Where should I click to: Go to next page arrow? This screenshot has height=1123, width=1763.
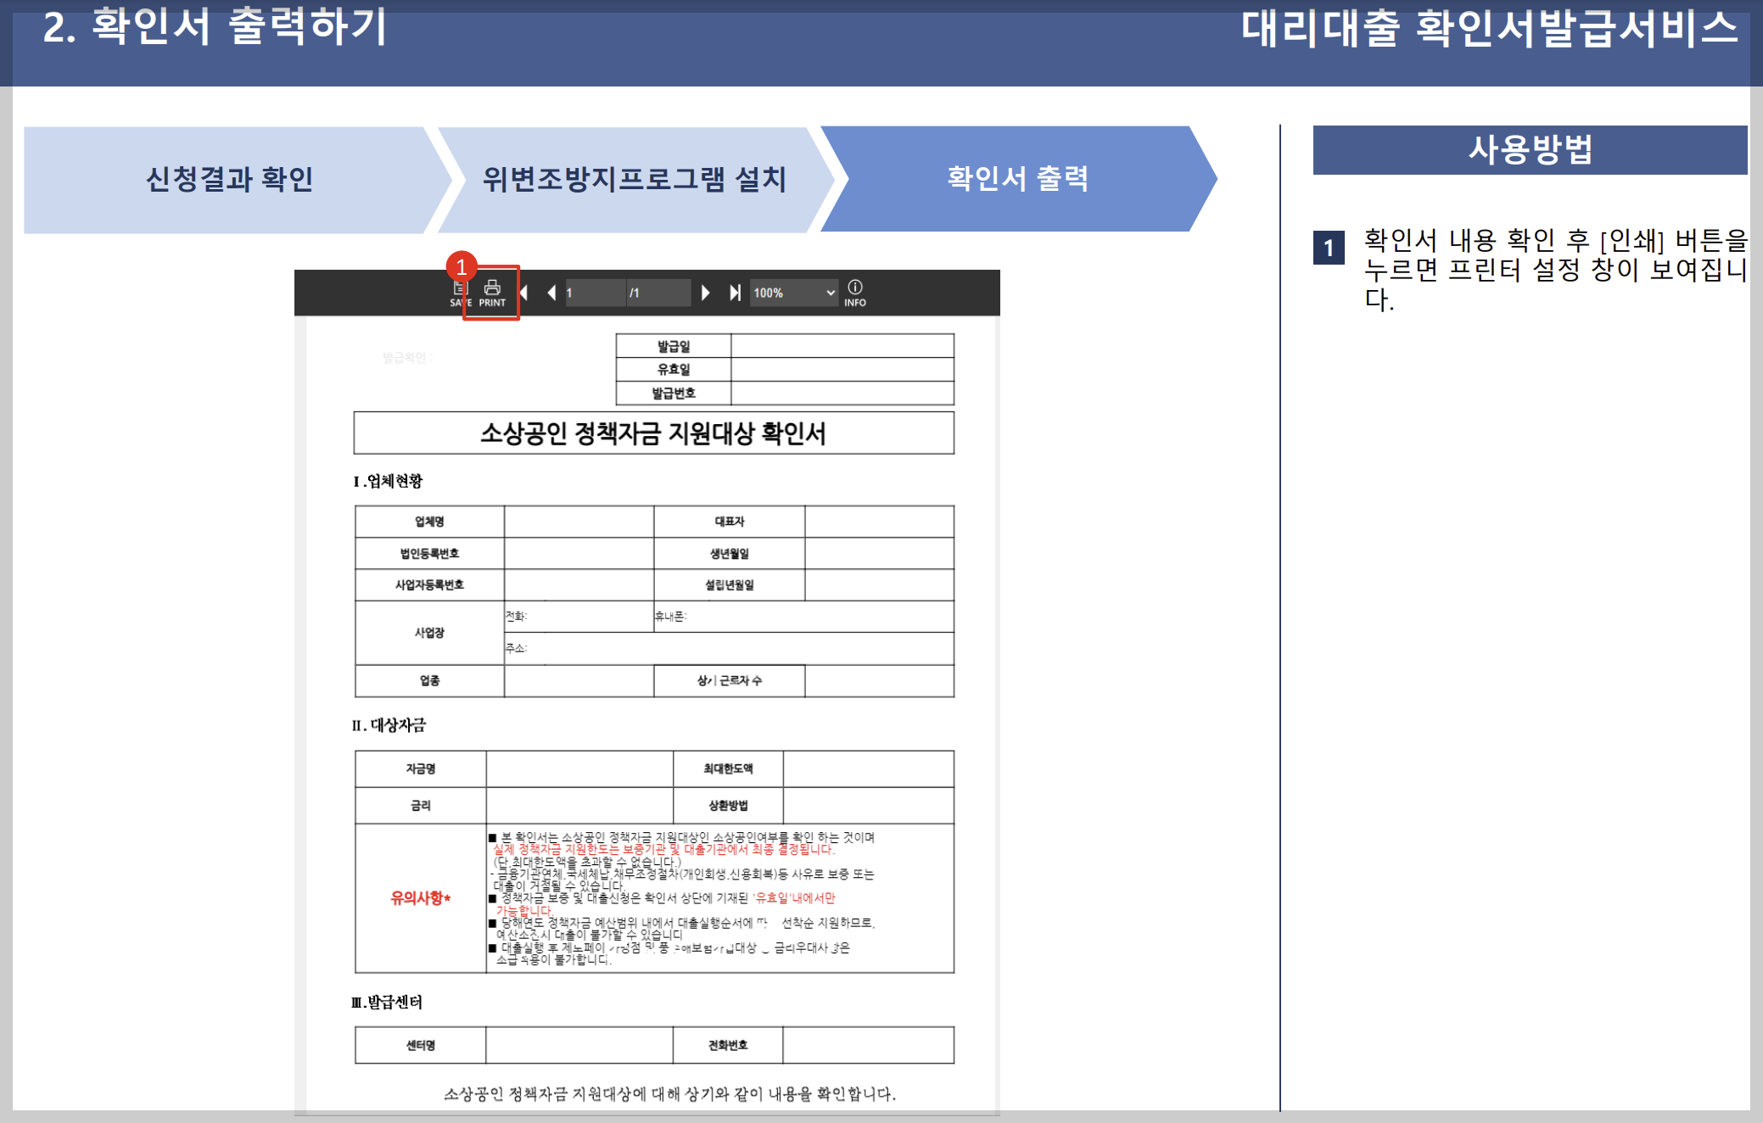coord(705,293)
